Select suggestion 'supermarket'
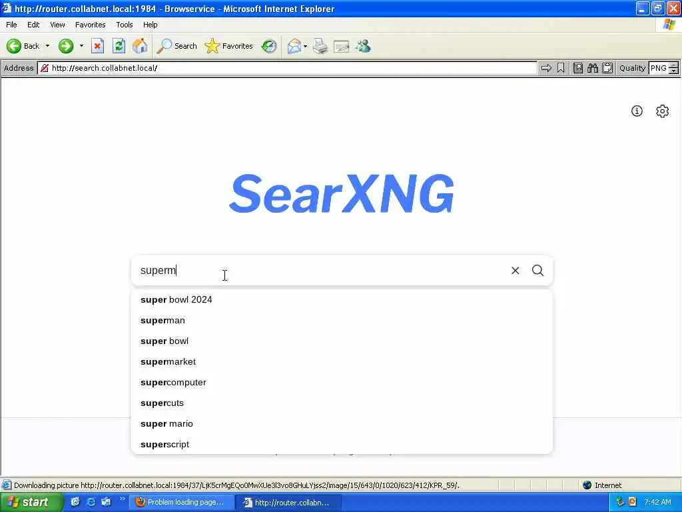The width and height of the screenshot is (682, 512). pos(342,362)
